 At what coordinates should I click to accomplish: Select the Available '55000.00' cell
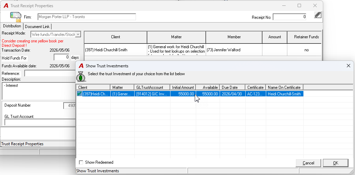tap(208, 94)
